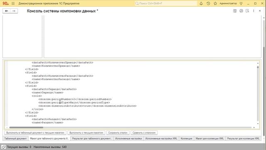266x150 pixels.
Task: Open Результат для коллекции XML tab
Action: coord(243,139)
